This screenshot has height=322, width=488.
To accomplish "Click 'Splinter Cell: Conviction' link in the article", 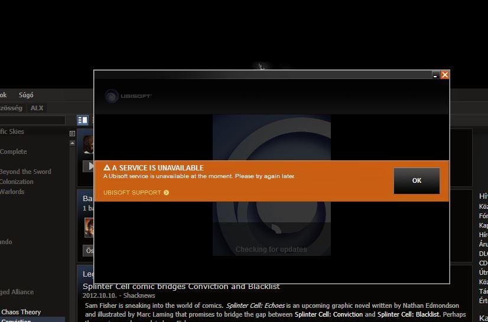I will pos(328,314).
